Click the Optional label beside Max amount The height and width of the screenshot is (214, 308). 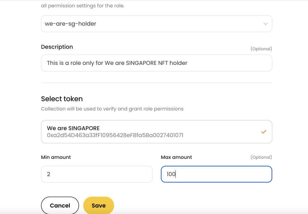pos(261,157)
